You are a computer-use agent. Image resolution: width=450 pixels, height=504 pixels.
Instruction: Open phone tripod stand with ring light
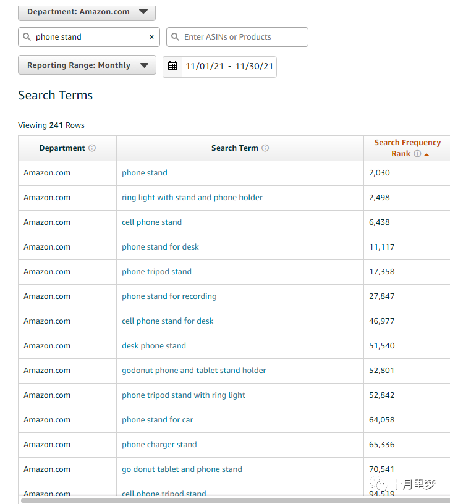tap(184, 395)
